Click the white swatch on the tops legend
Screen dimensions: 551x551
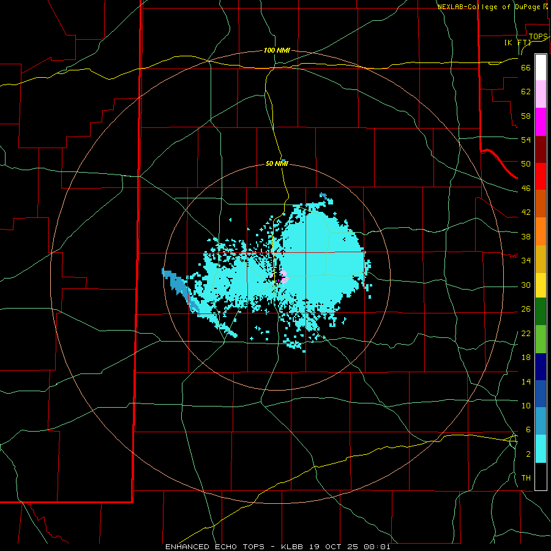[x=541, y=67]
